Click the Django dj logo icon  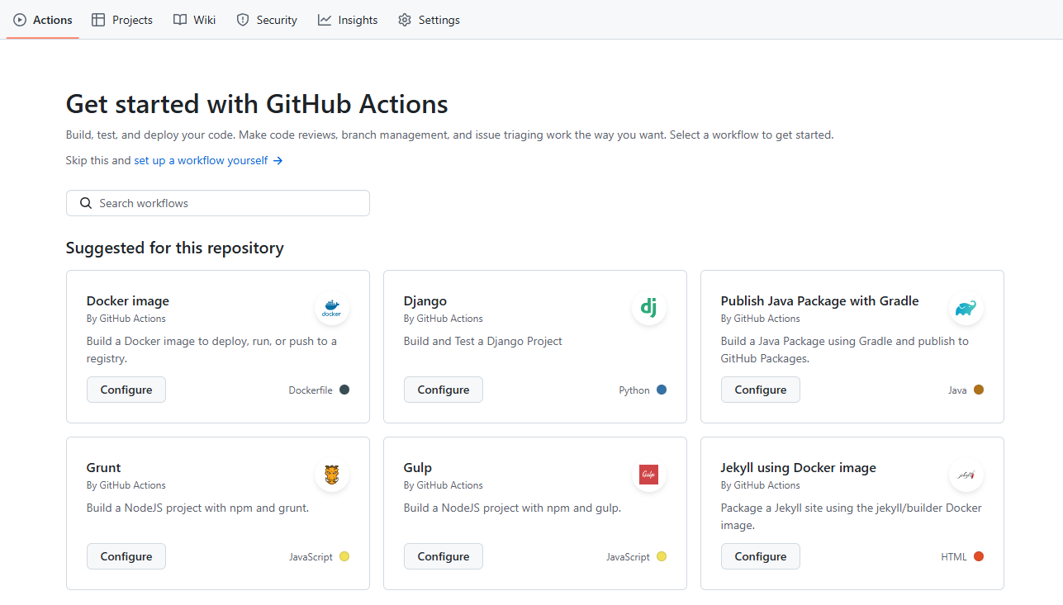[649, 309]
